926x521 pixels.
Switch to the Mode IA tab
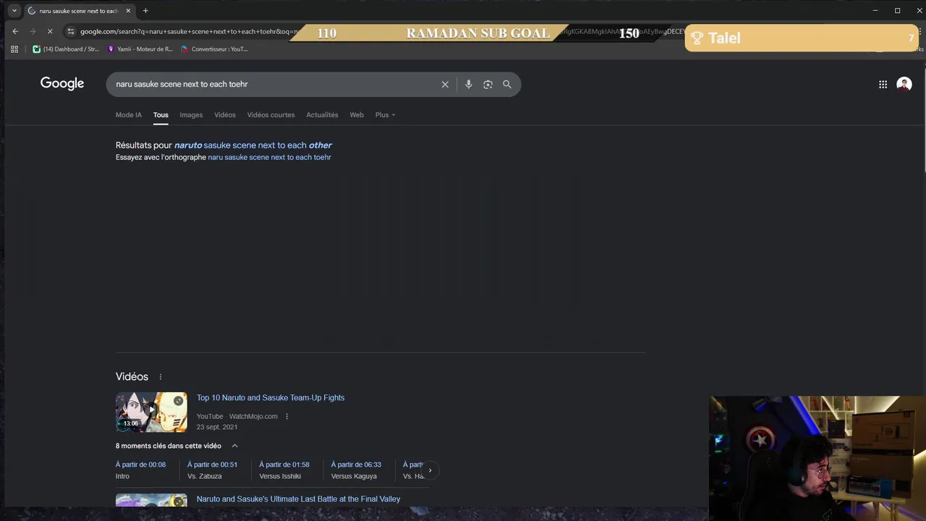pyautogui.click(x=129, y=115)
